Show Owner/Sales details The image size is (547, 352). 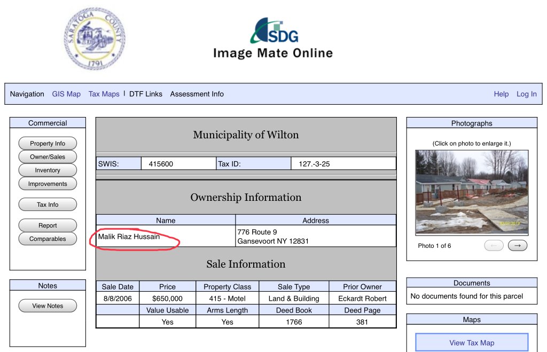(48, 157)
